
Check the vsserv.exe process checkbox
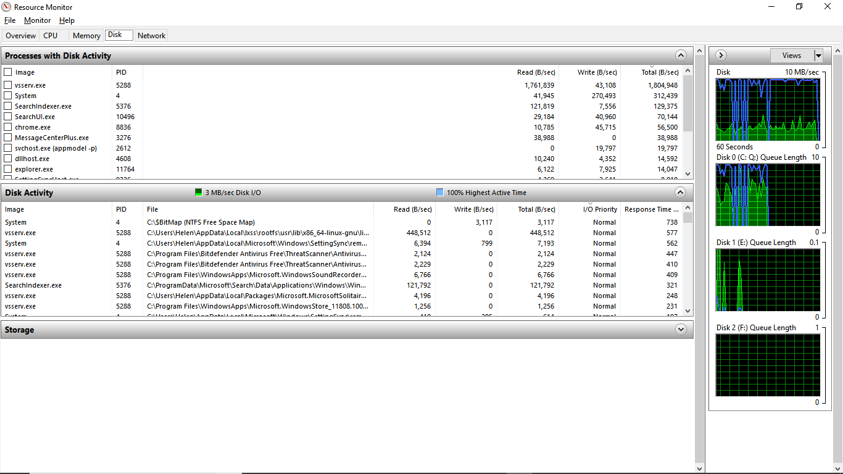coord(8,85)
